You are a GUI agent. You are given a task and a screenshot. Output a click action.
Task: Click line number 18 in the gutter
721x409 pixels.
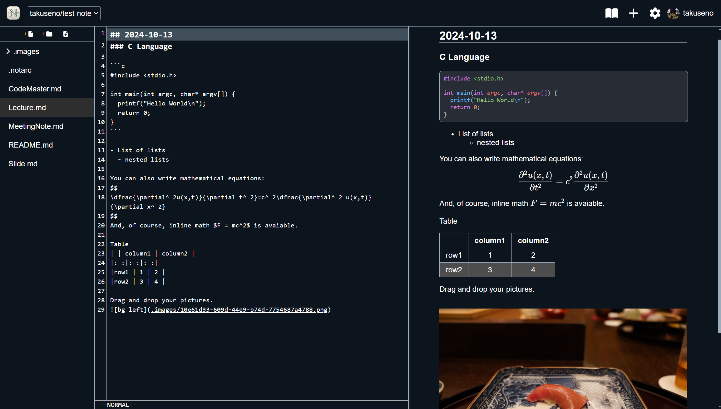tap(101, 197)
